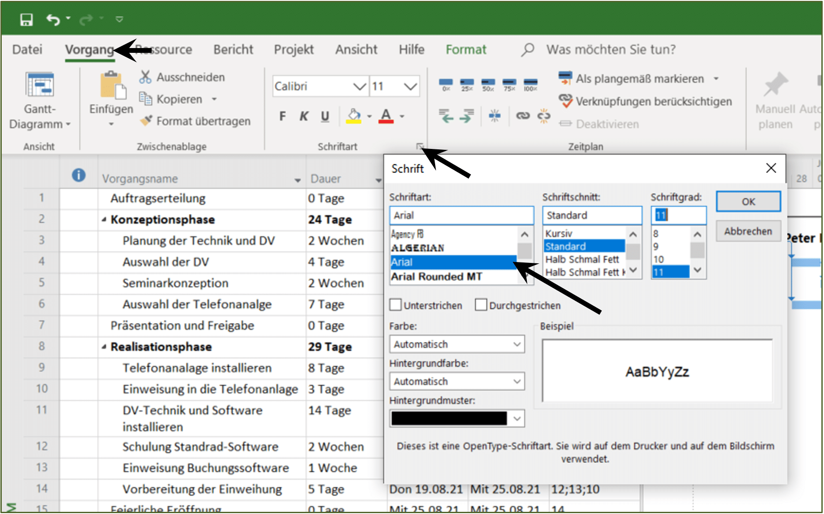824x514 pixels.
Task: Click Als planmäßig markieren
Action: (632, 79)
